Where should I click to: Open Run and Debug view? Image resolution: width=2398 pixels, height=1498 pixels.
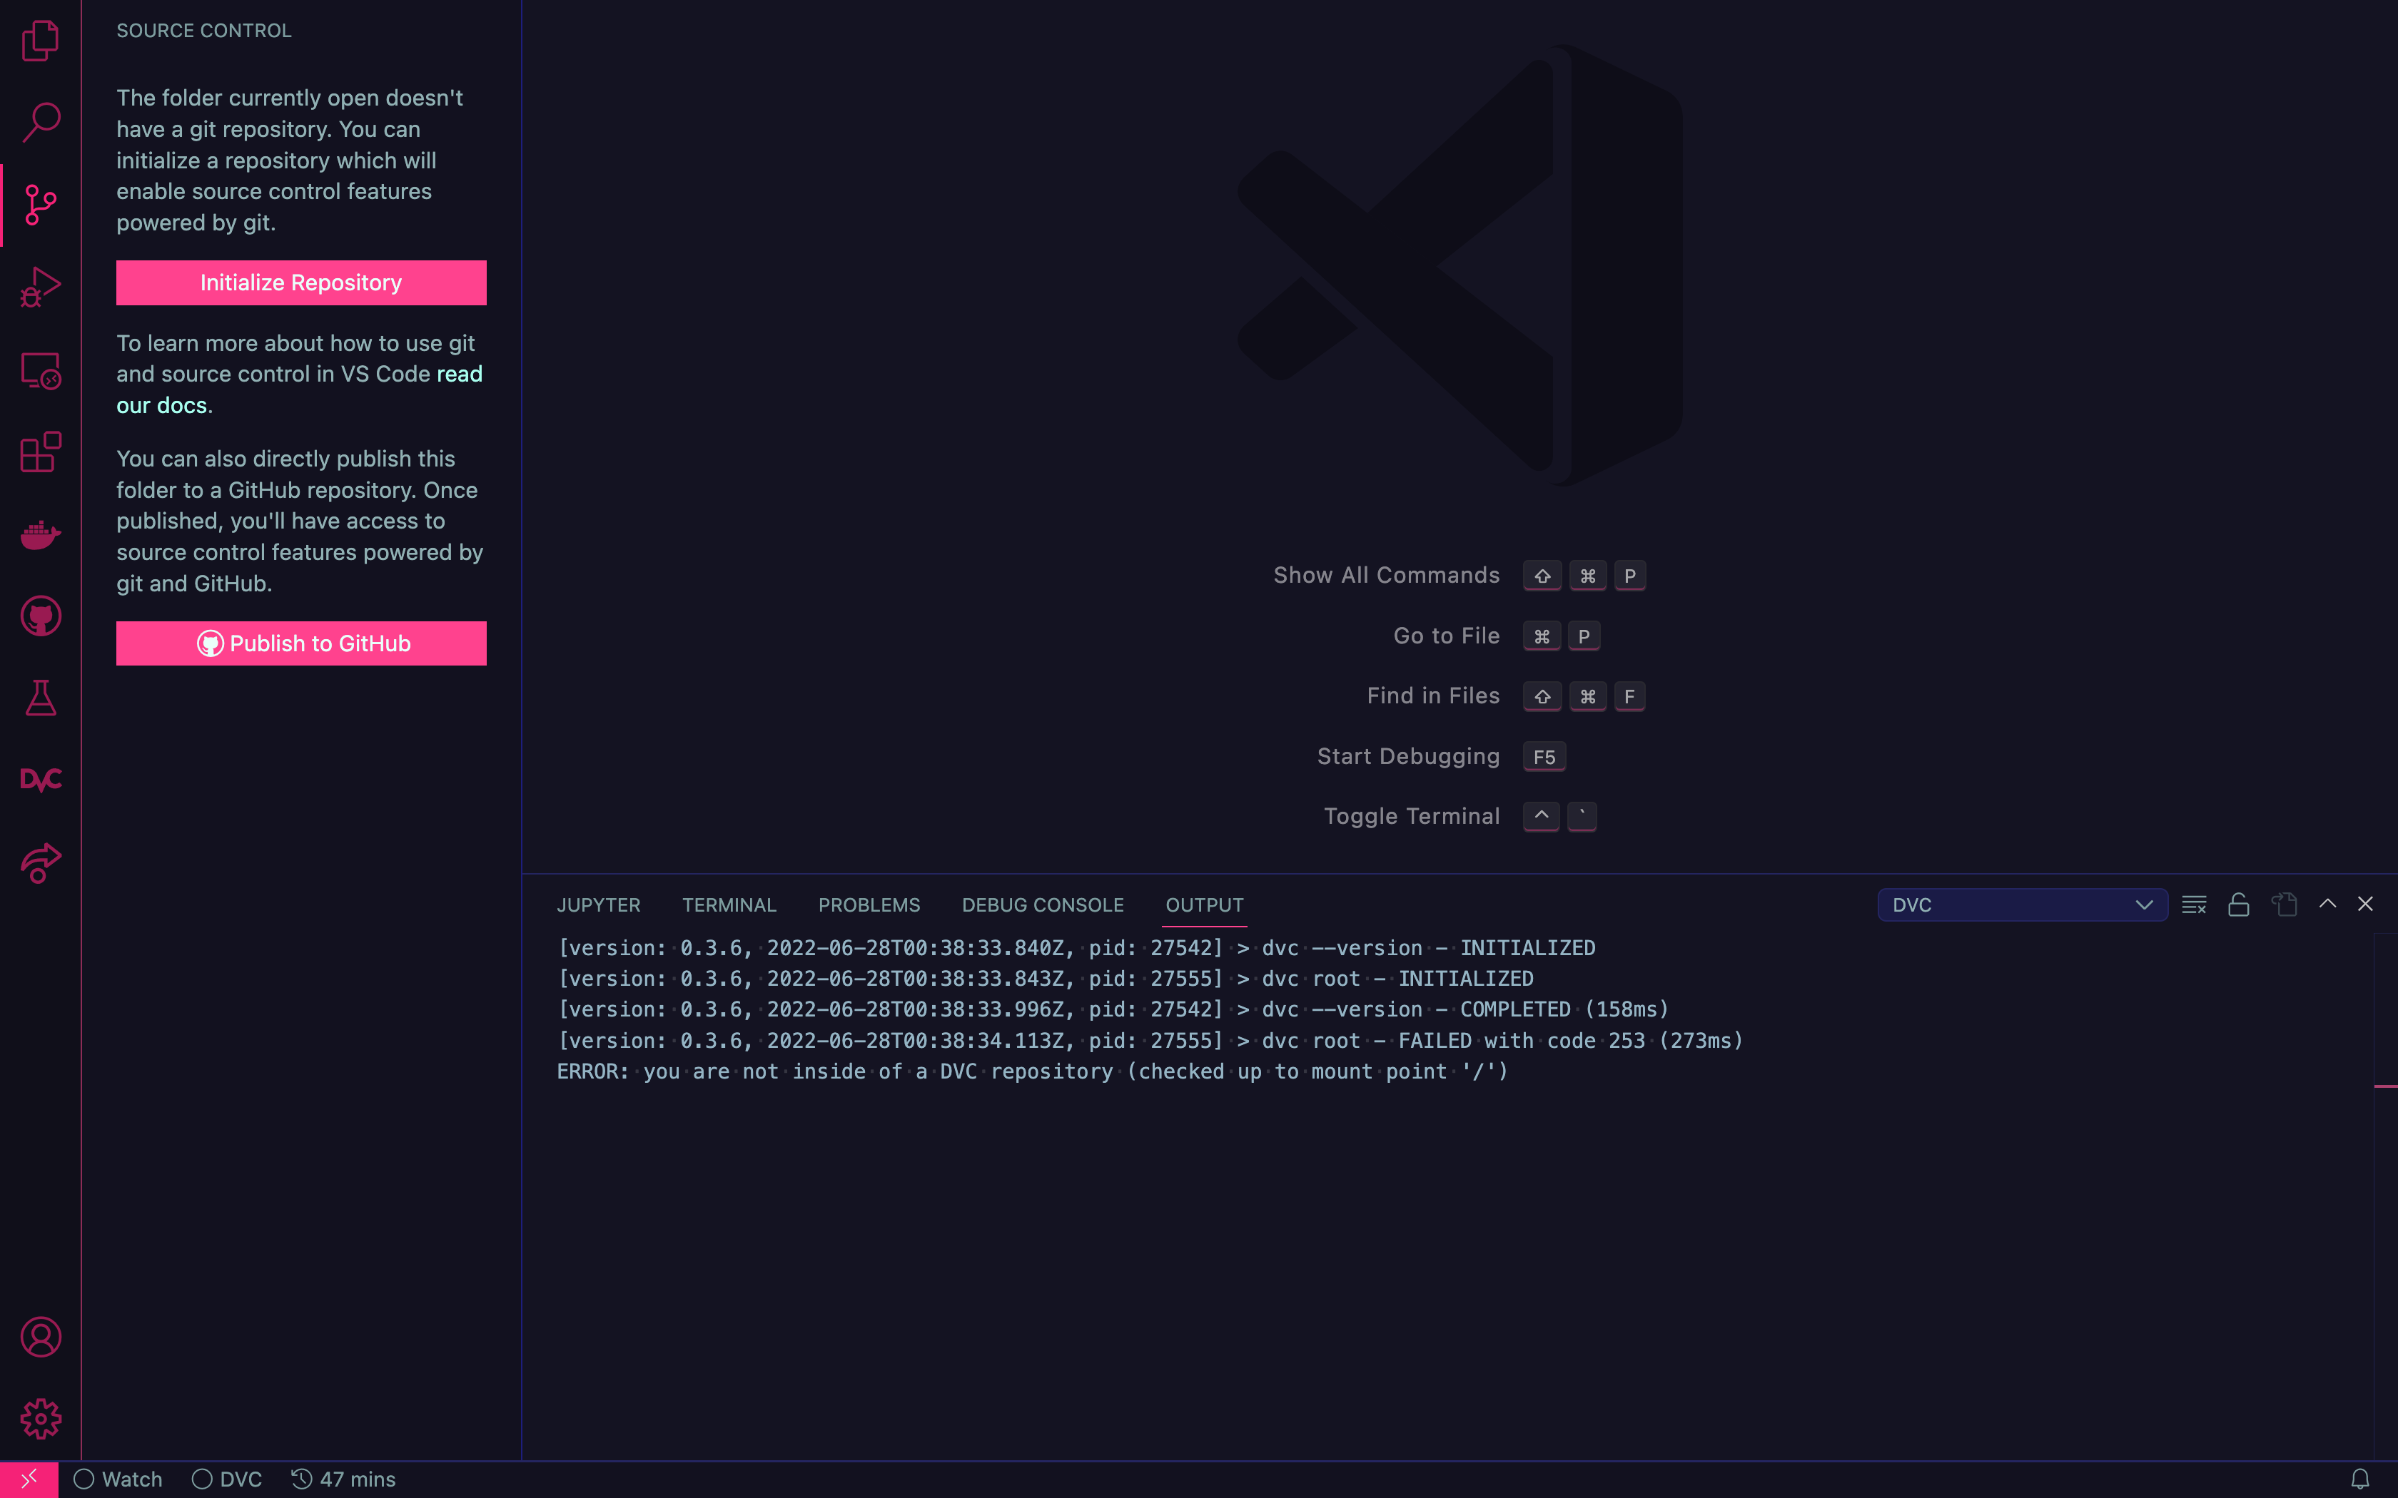coord(41,287)
